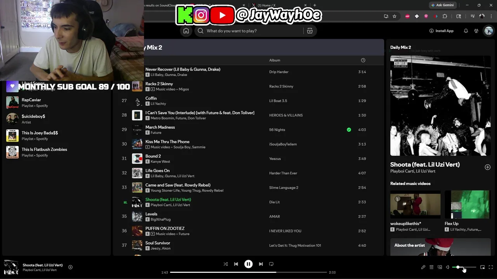497x279 pixels.
Task: Seek within the song progress bar
Action: 248,272
